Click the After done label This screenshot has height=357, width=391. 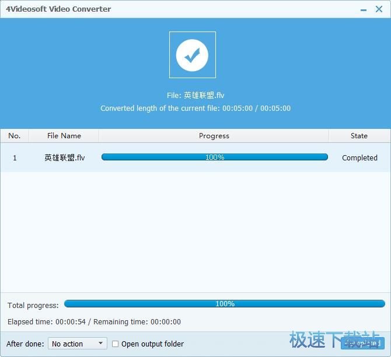25,344
